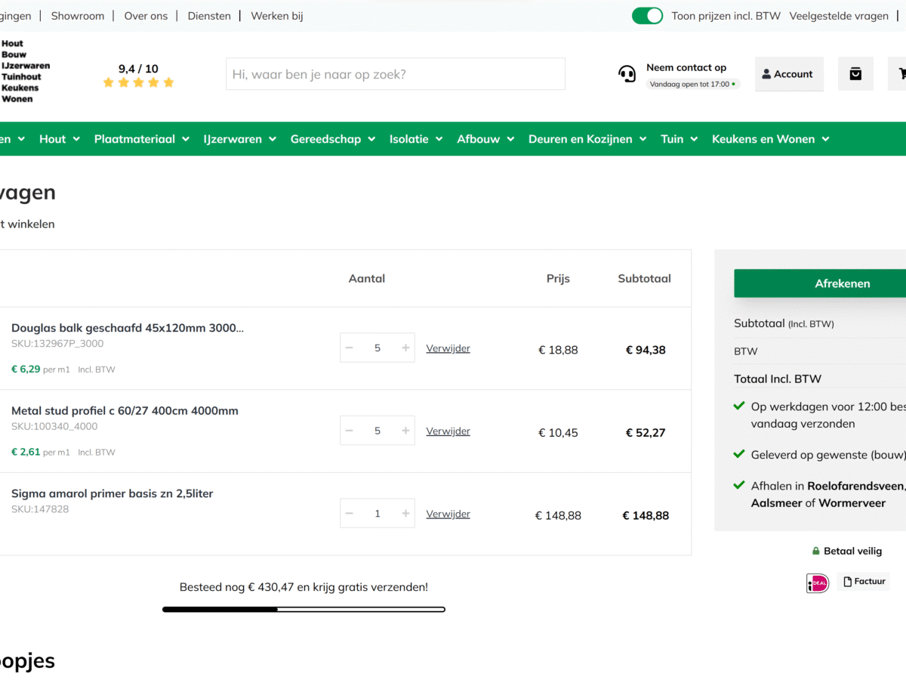Click the Factuur payment icon
906x680 pixels.
tap(864, 582)
